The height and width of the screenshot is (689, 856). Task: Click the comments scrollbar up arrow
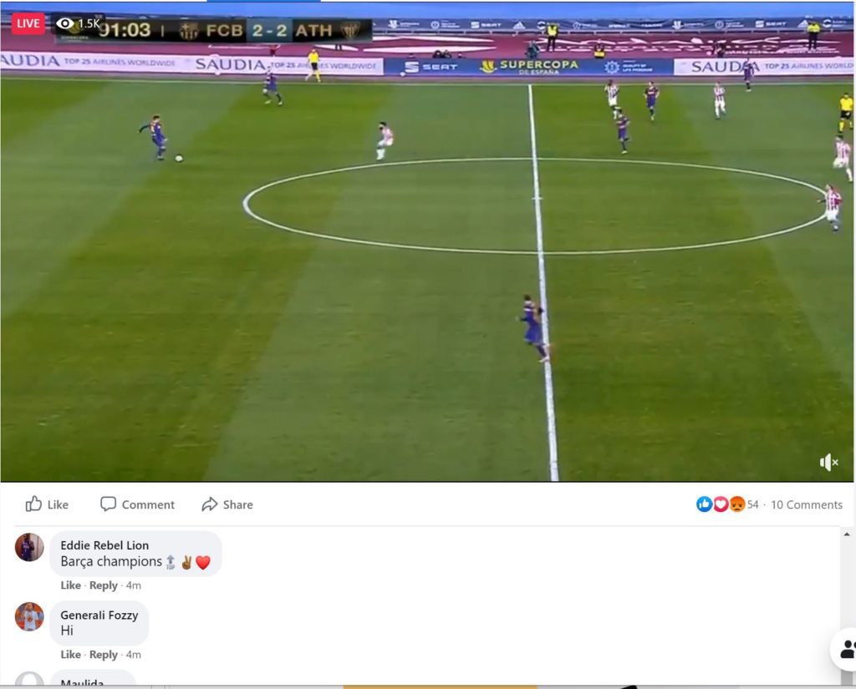click(x=847, y=534)
